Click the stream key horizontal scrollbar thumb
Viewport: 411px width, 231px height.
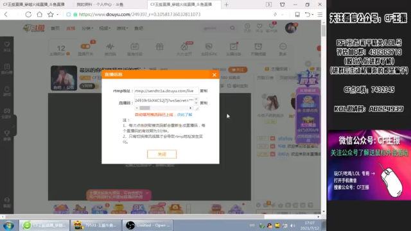[144, 108]
